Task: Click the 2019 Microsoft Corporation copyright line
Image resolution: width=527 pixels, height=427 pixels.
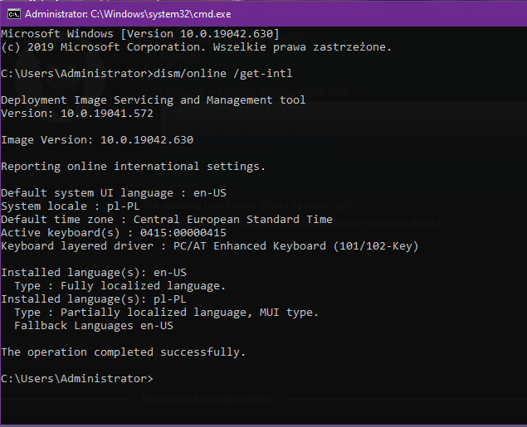Action: pyautogui.click(x=196, y=47)
